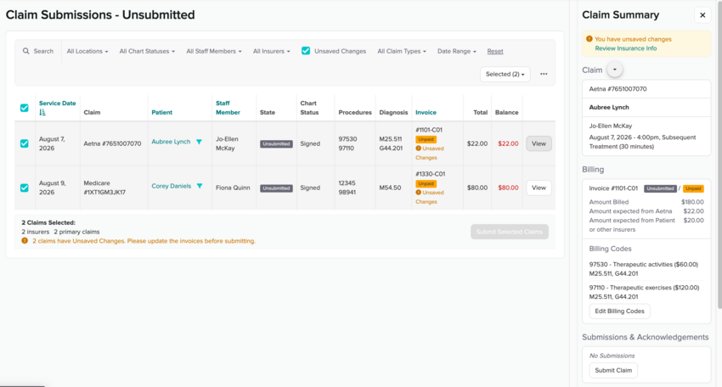Sort by the Invoice column header
The width and height of the screenshot is (722, 387).
click(426, 112)
